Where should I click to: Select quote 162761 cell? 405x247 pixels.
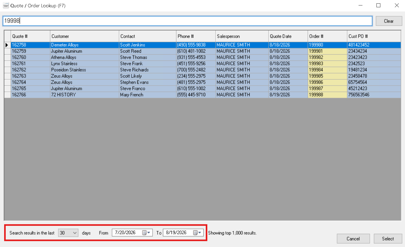coord(30,64)
